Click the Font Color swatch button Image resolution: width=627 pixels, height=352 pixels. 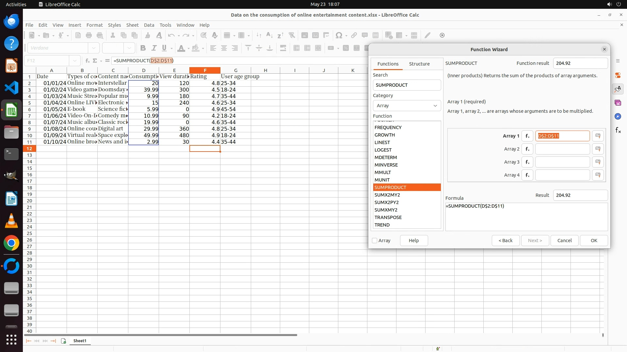(x=181, y=48)
